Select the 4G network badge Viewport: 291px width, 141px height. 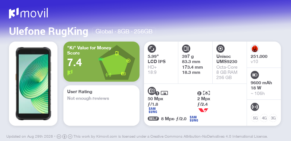[x=264, y=118]
